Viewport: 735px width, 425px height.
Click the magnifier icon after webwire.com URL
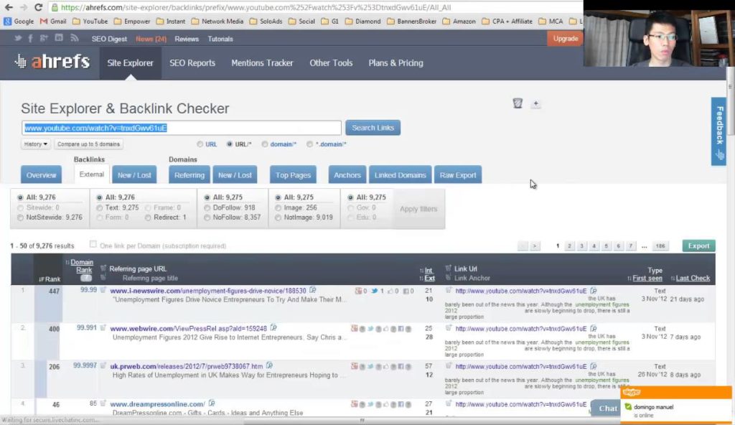tap(273, 328)
